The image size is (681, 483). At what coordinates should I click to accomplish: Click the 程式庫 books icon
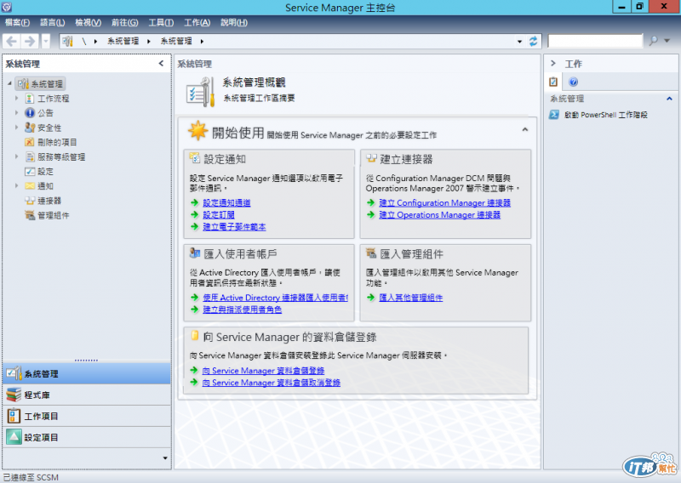14,395
